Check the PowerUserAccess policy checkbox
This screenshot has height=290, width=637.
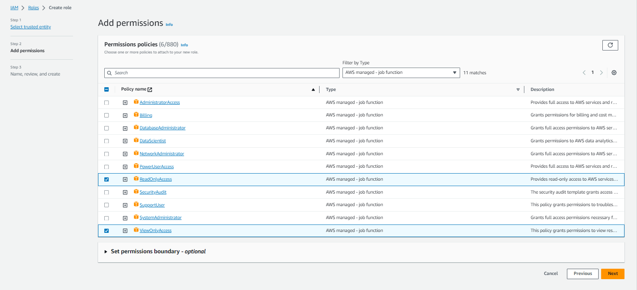pyautogui.click(x=106, y=166)
